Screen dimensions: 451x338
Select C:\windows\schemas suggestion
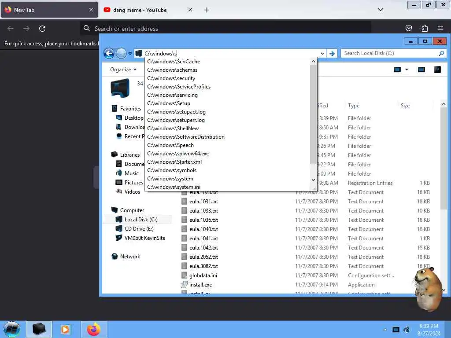(227, 70)
